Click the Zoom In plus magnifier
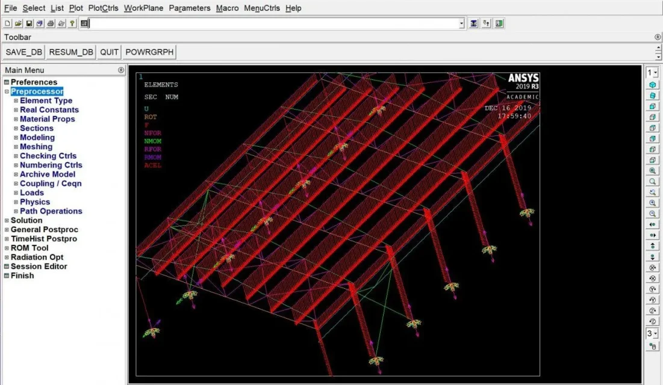This screenshot has height=385, width=663. point(652,203)
